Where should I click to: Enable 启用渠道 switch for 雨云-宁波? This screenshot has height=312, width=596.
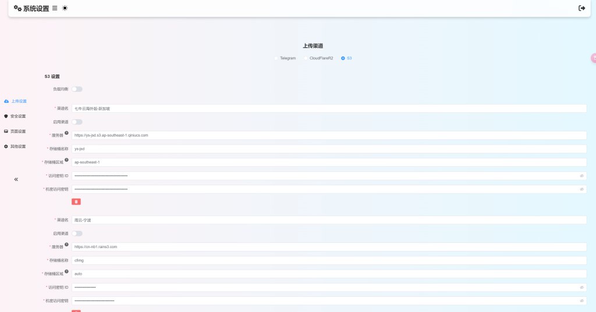pos(77,234)
